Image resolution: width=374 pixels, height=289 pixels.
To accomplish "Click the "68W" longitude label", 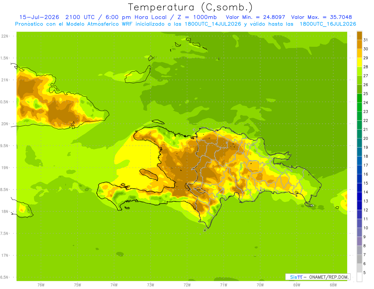I will [x=333, y=285].
